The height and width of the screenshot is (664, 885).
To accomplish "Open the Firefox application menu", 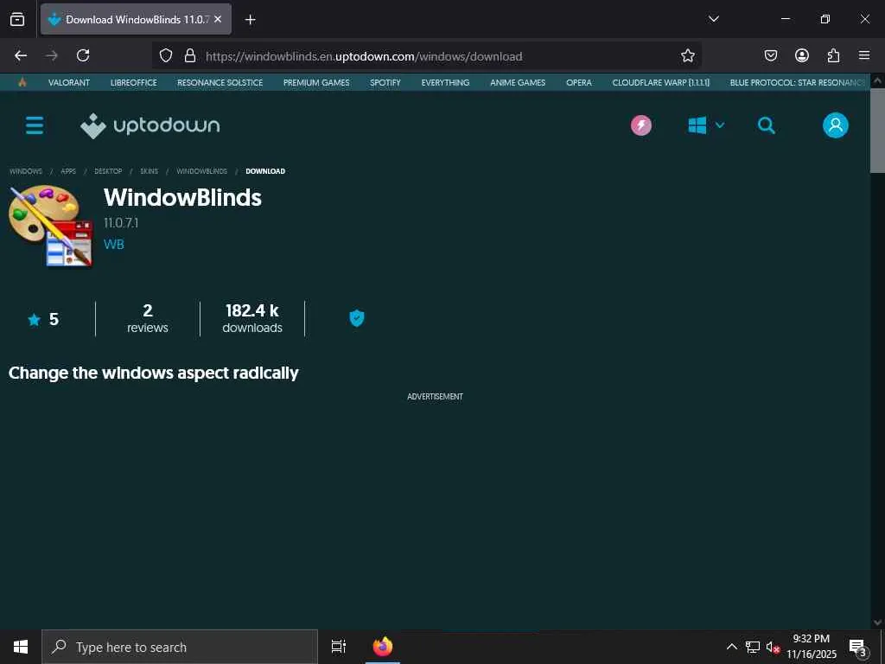I will click(x=864, y=55).
